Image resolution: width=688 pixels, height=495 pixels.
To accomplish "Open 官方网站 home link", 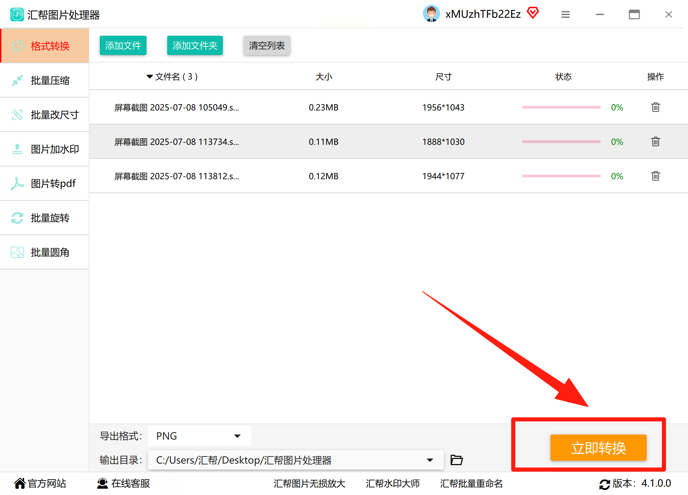I will 40,483.
